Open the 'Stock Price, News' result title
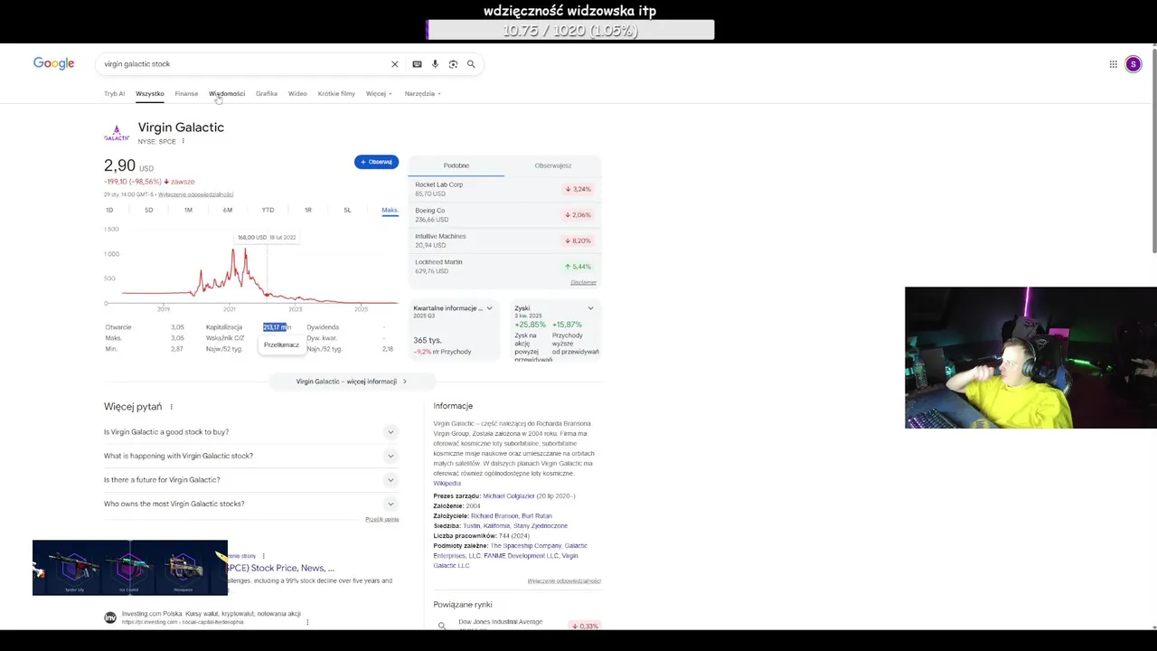Screen dimensions: 1157x651 [281, 568]
